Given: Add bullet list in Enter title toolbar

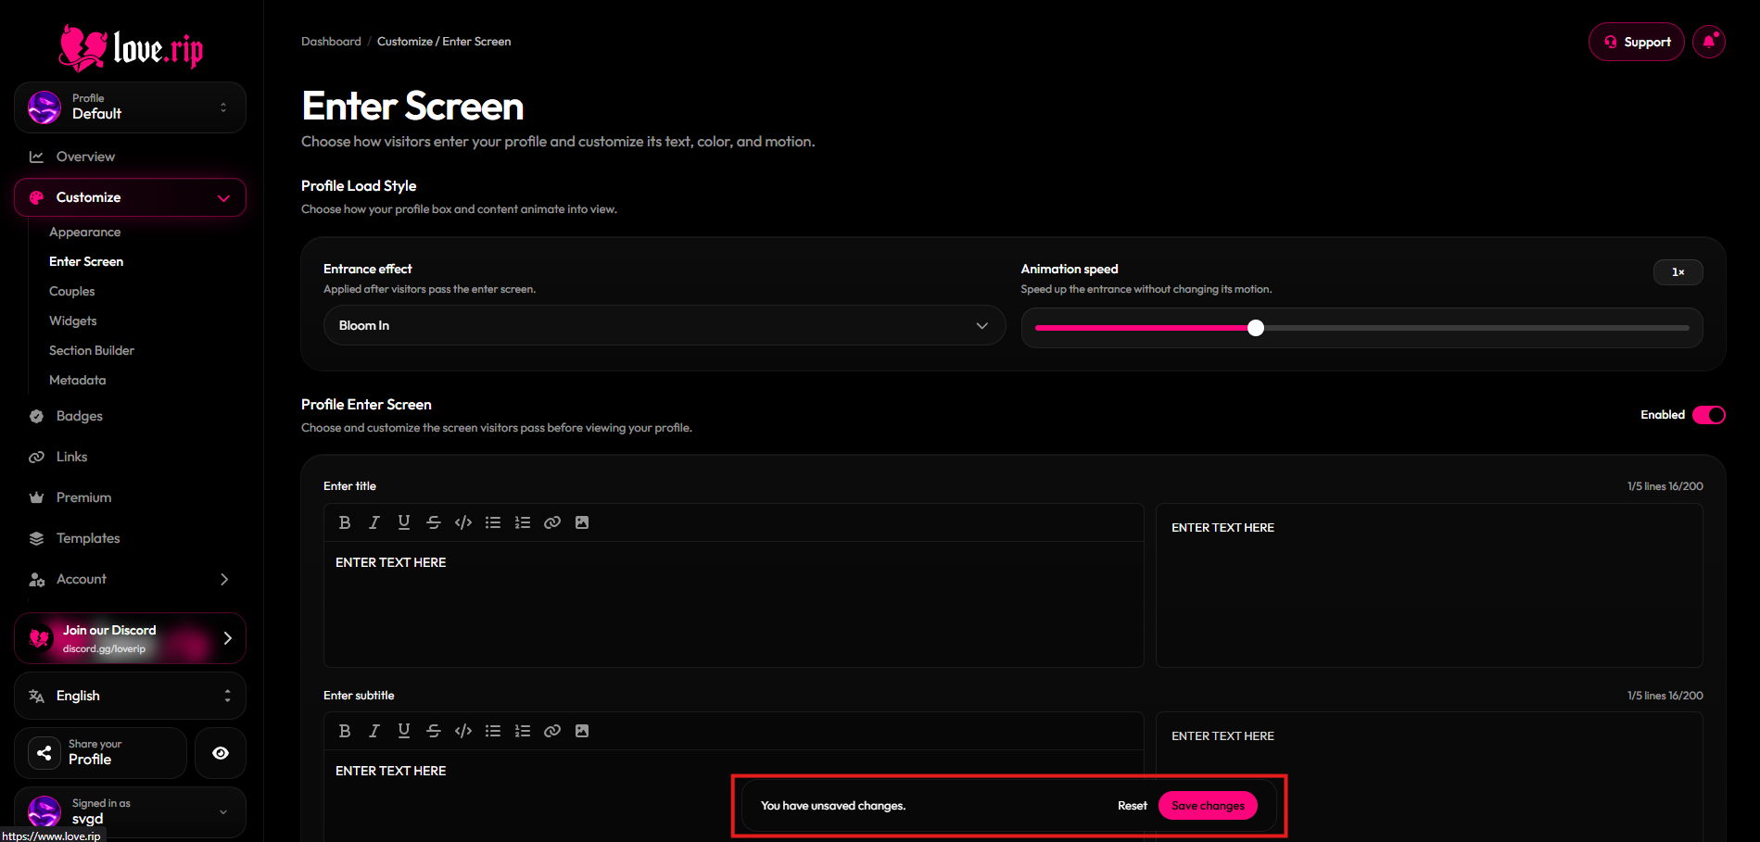Looking at the screenshot, I should (493, 522).
